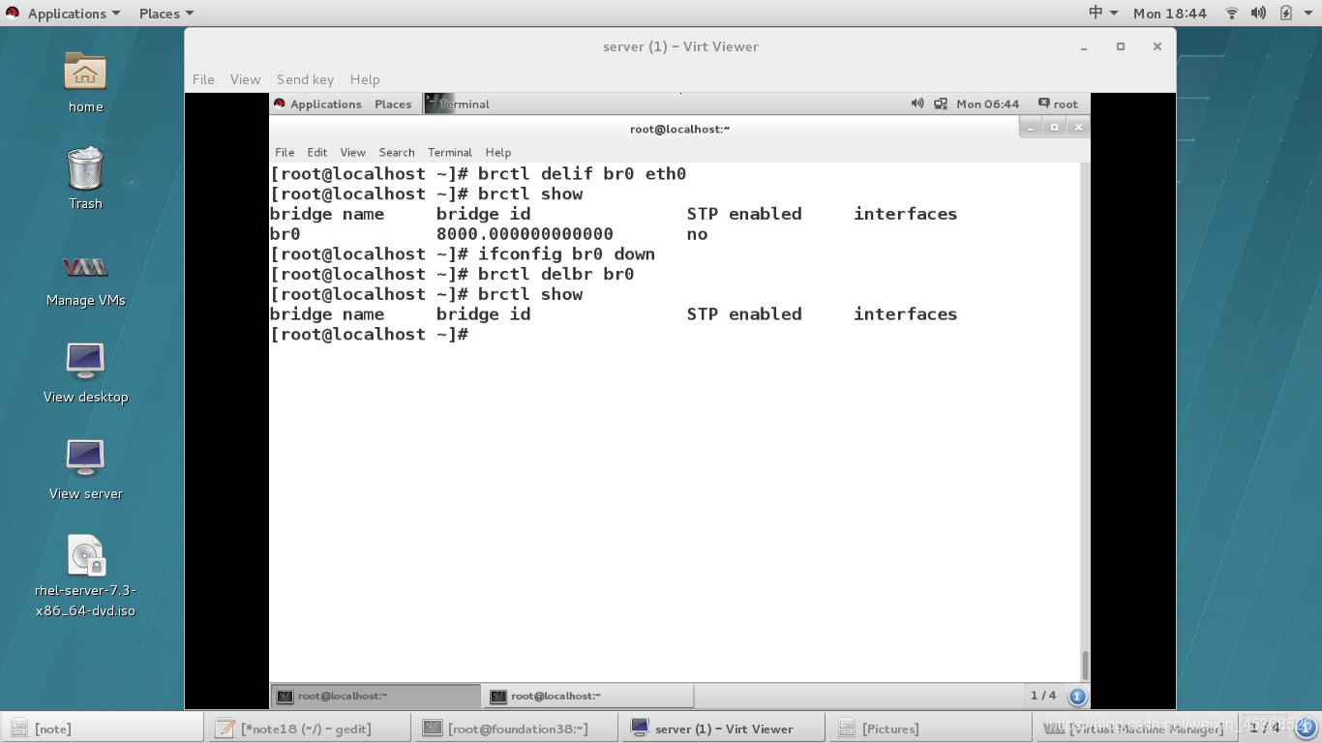
Task: Click the terminal vertical scrollbar
Action: click(1085, 666)
